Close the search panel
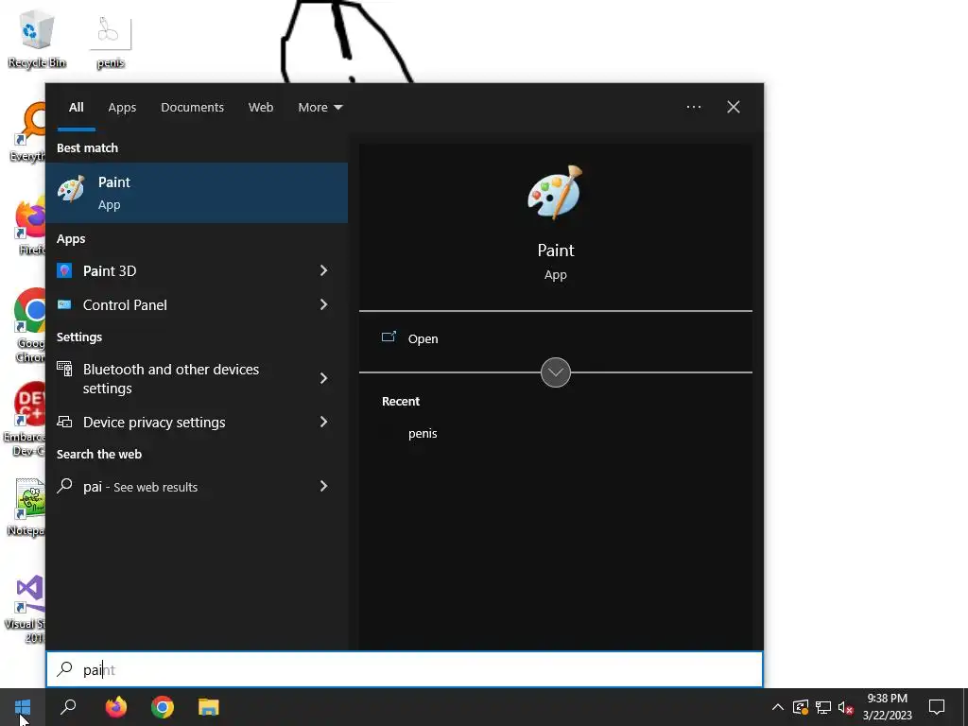 [733, 107]
